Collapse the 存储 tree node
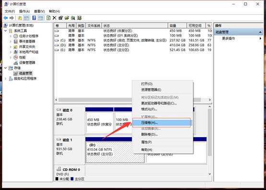This screenshot has height=190, width=266. [x=5, y=68]
